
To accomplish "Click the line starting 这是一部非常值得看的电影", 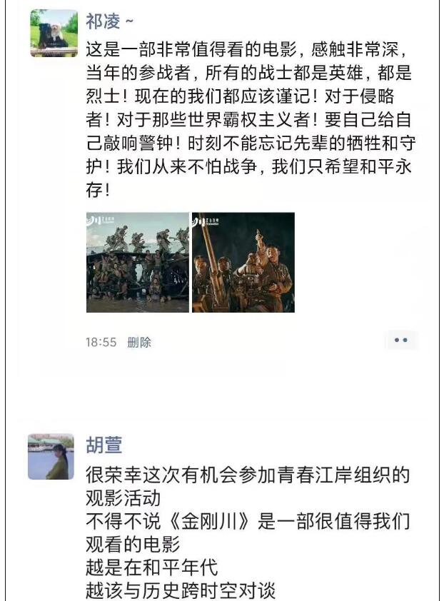I will (246, 49).
